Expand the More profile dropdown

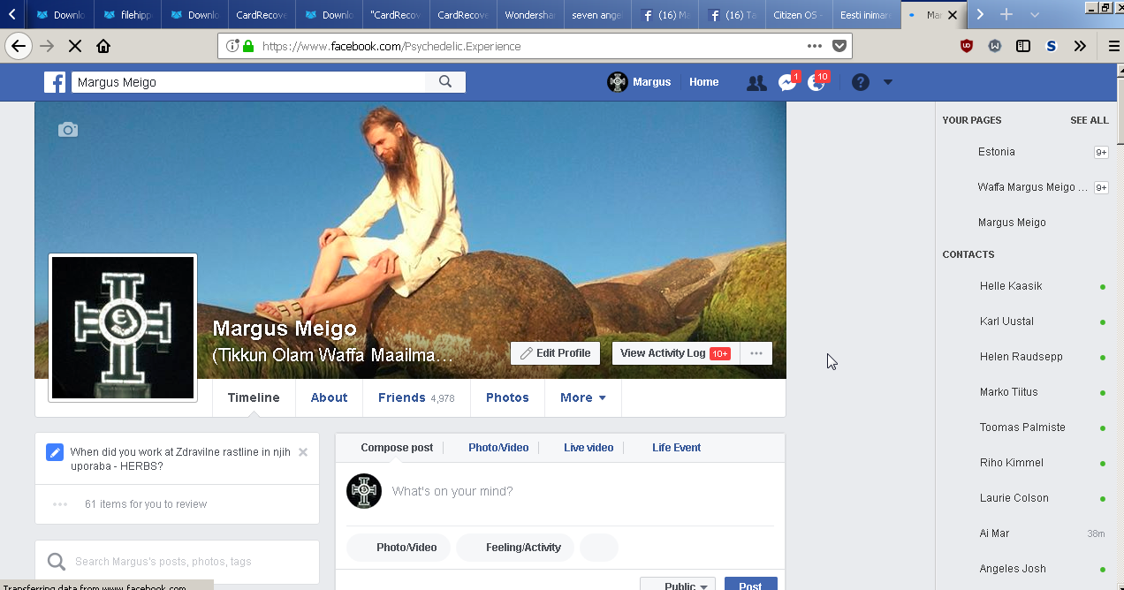pos(583,397)
